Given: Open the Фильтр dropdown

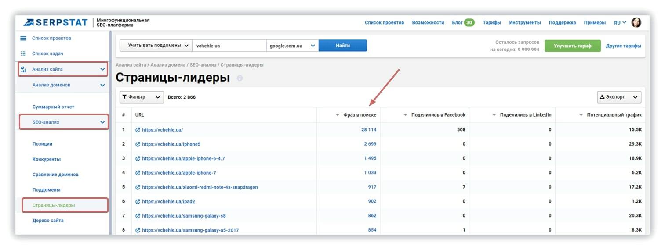Looking at the screenshot, I should click(142, 97).
